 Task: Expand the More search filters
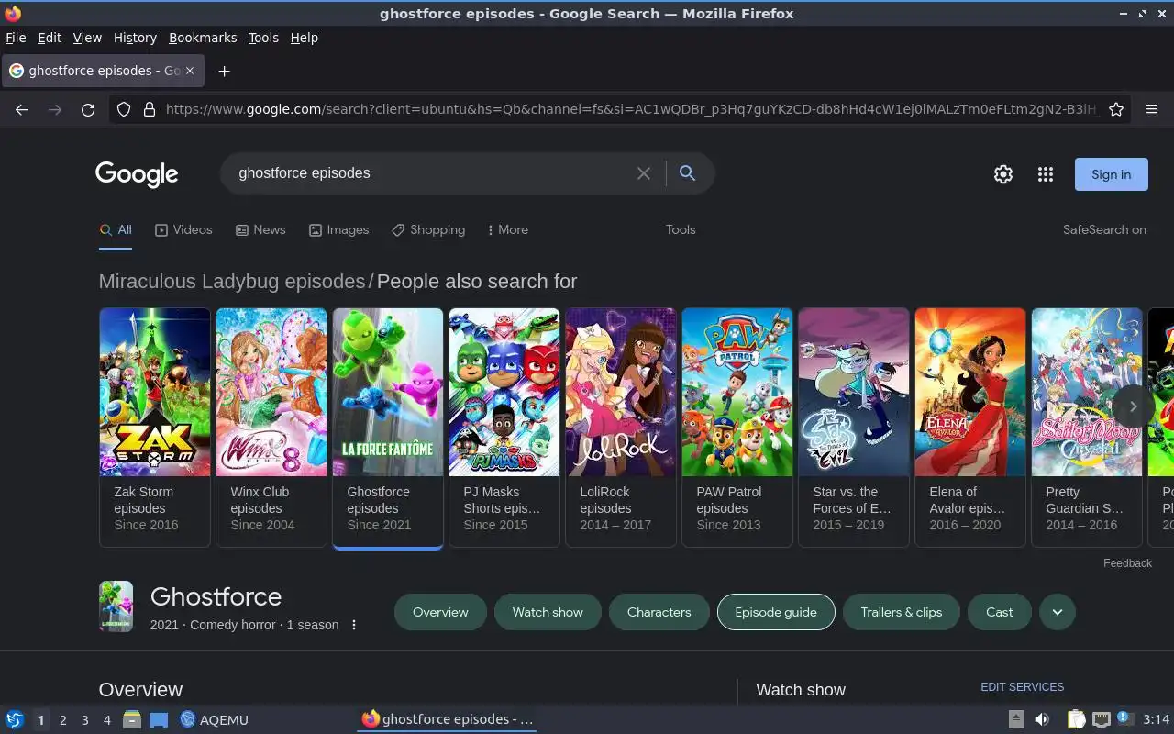(x=507, y=230)
